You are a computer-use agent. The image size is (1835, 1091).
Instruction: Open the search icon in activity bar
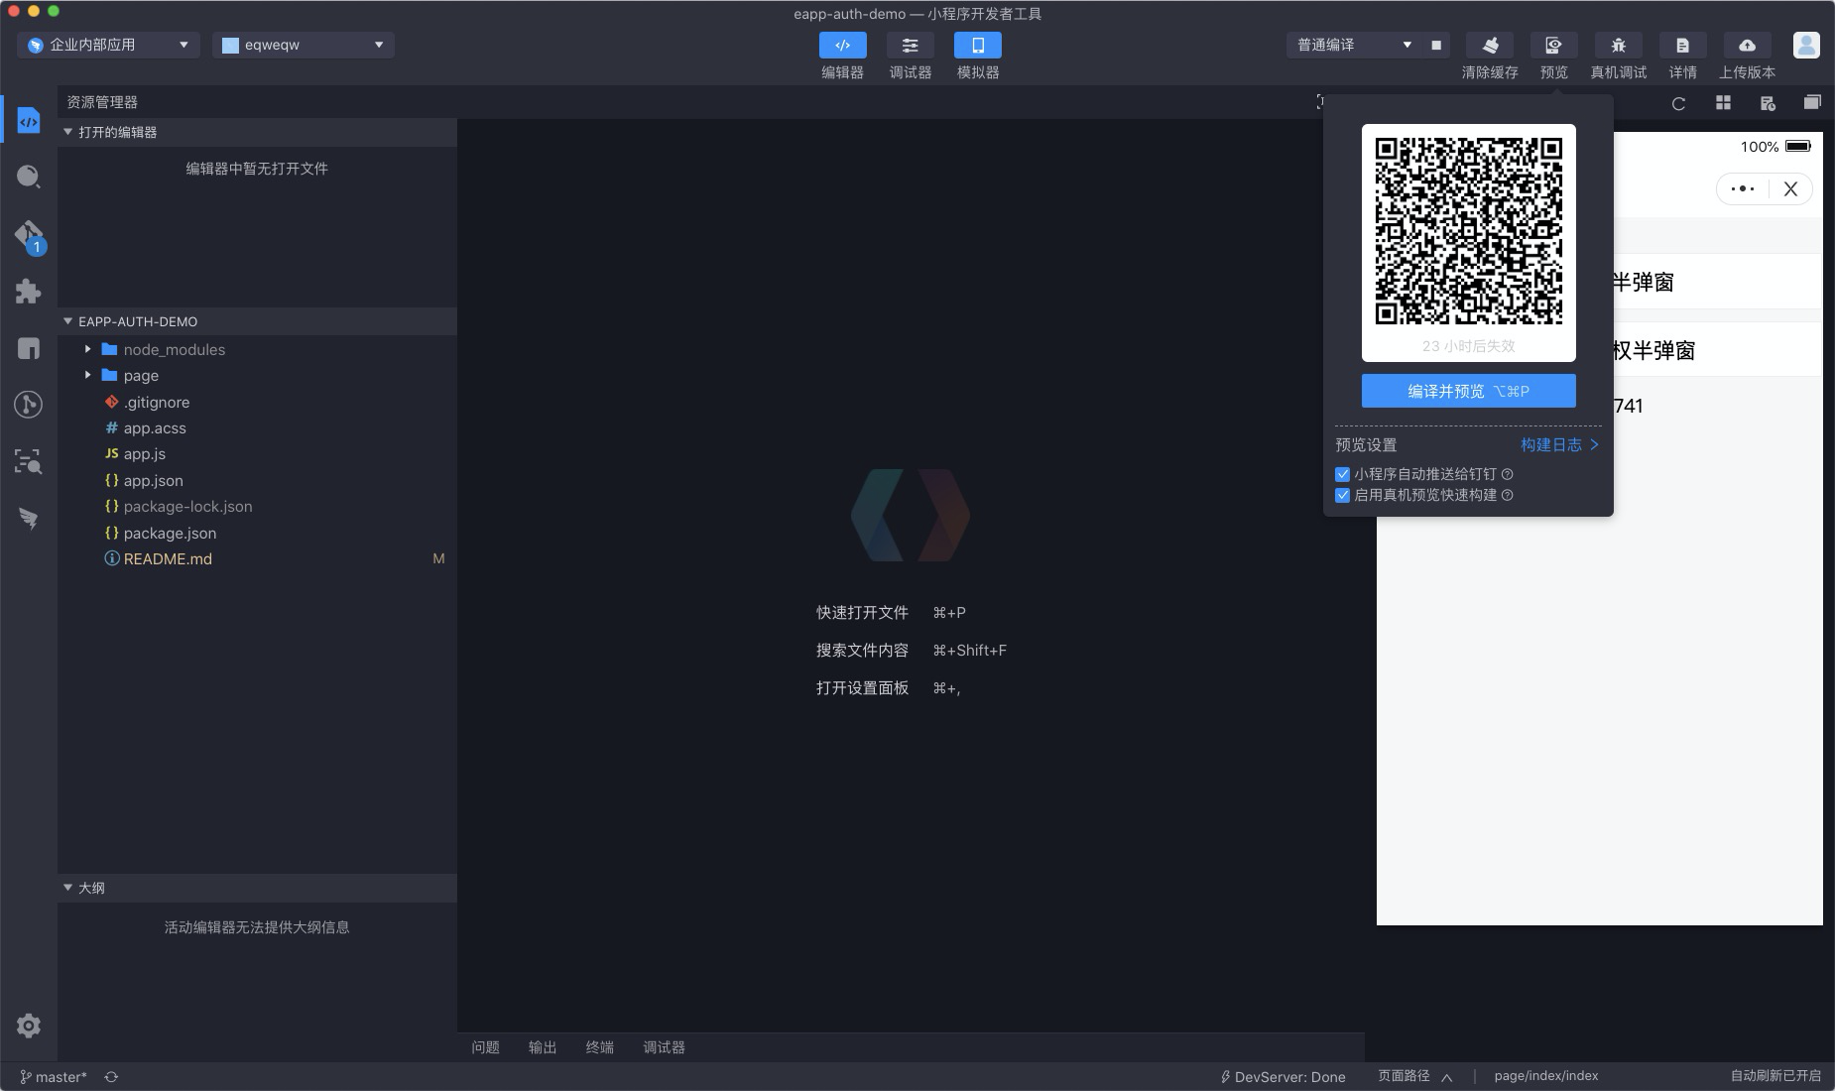29,176
